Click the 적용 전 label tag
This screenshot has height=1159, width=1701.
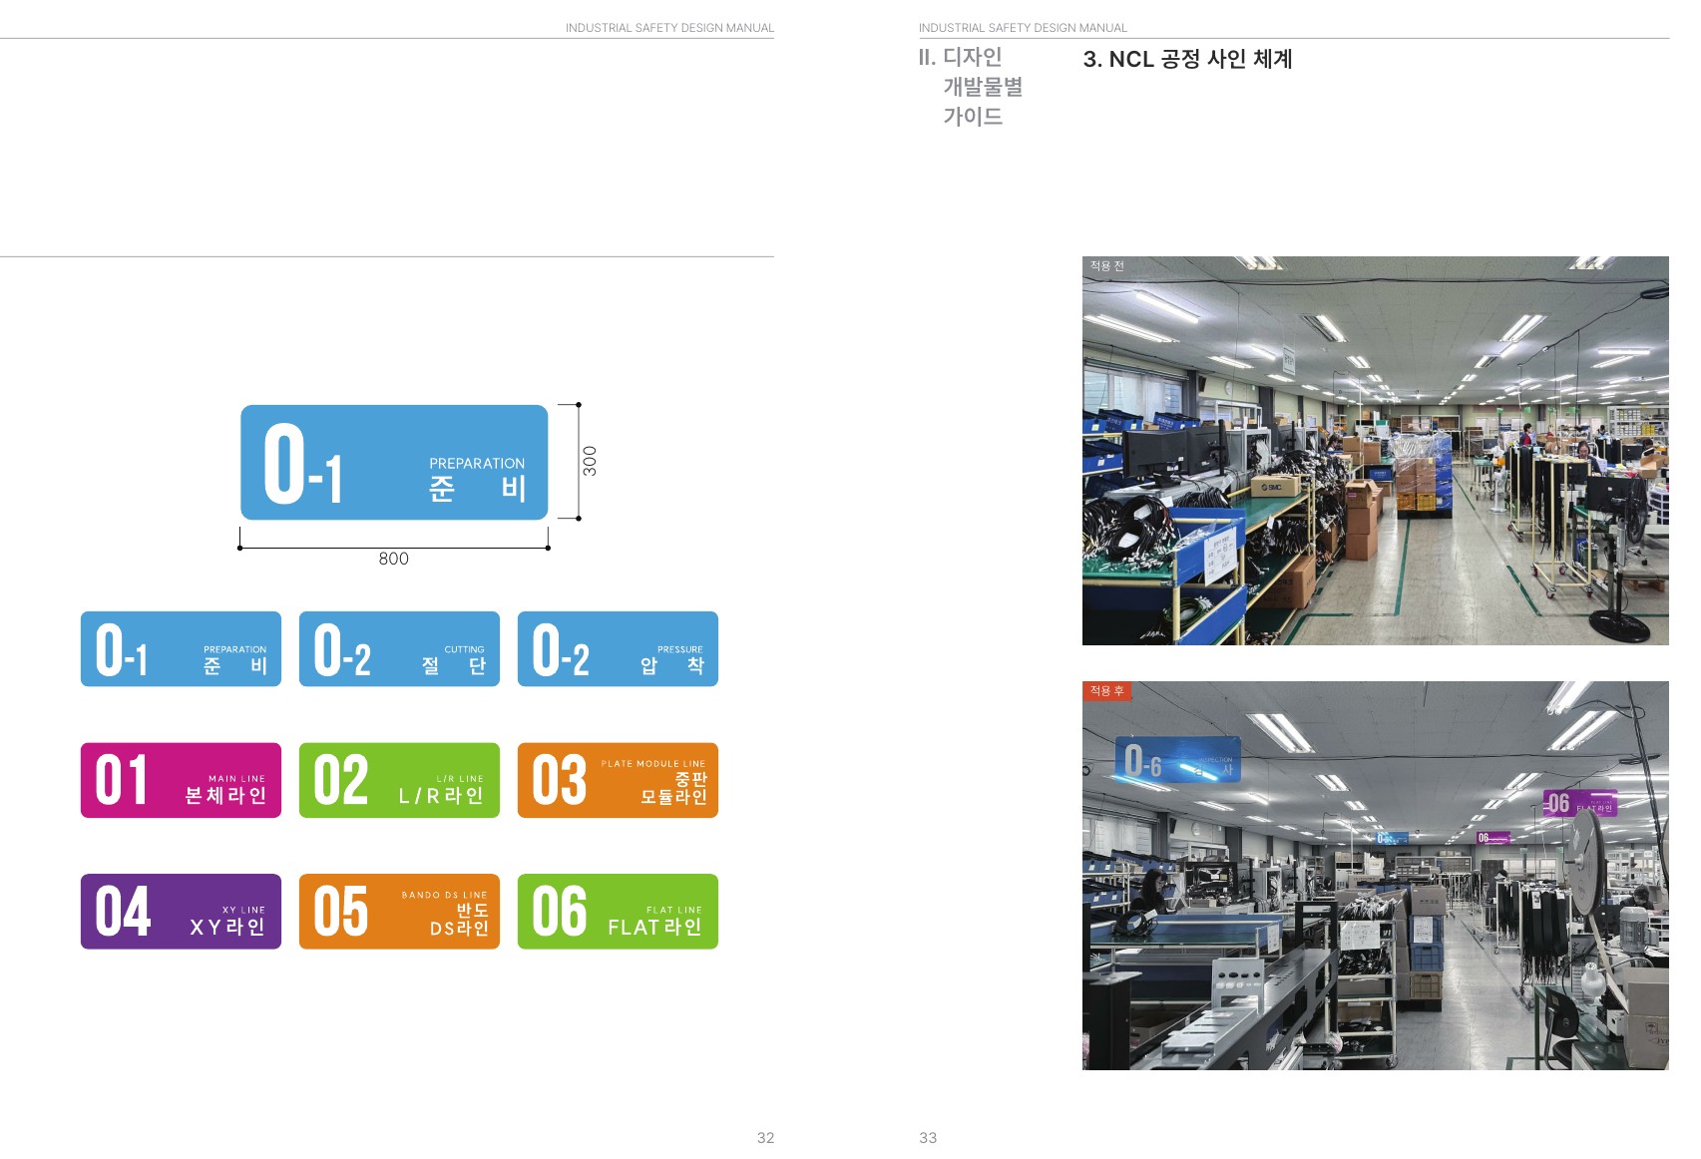pos(1106,266)
